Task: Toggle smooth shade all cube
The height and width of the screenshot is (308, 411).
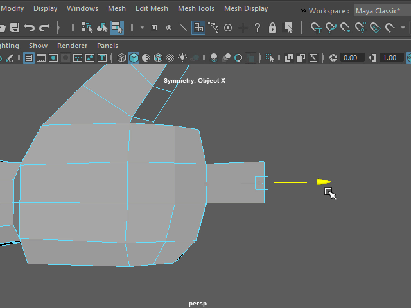Action: tap(134, 58)
